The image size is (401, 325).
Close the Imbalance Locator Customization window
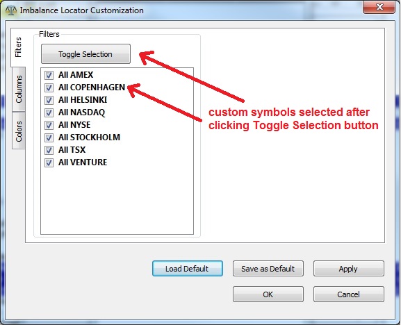click(379, 7)
